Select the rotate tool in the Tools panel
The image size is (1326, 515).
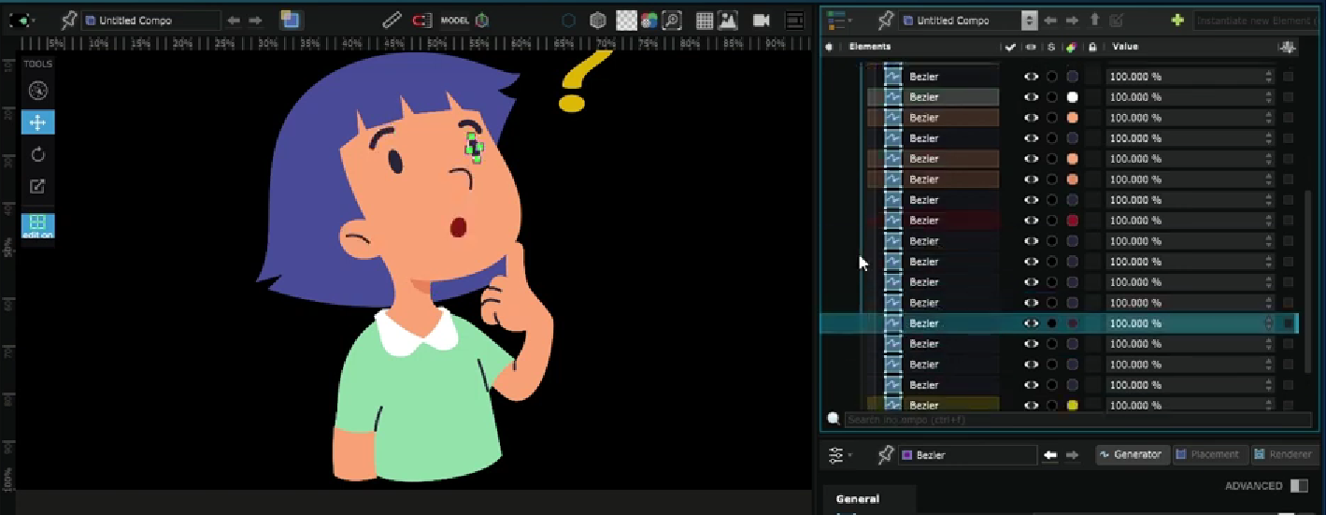coord(37,154)
